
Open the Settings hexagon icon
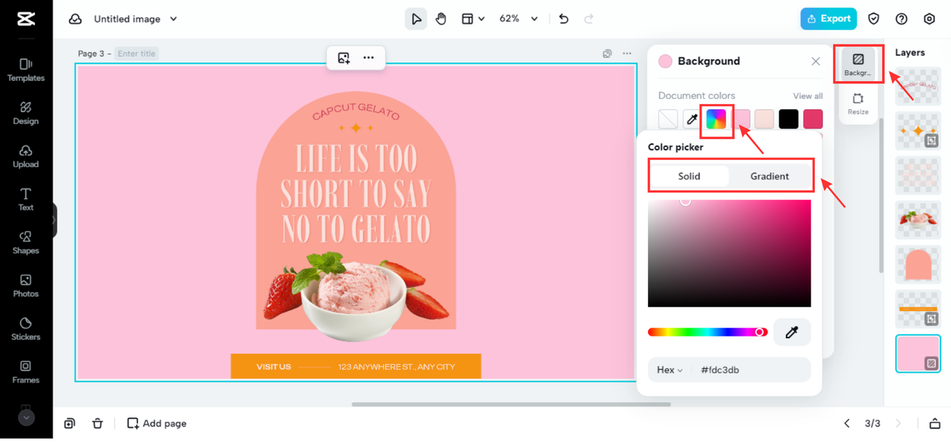pos(929,19)
